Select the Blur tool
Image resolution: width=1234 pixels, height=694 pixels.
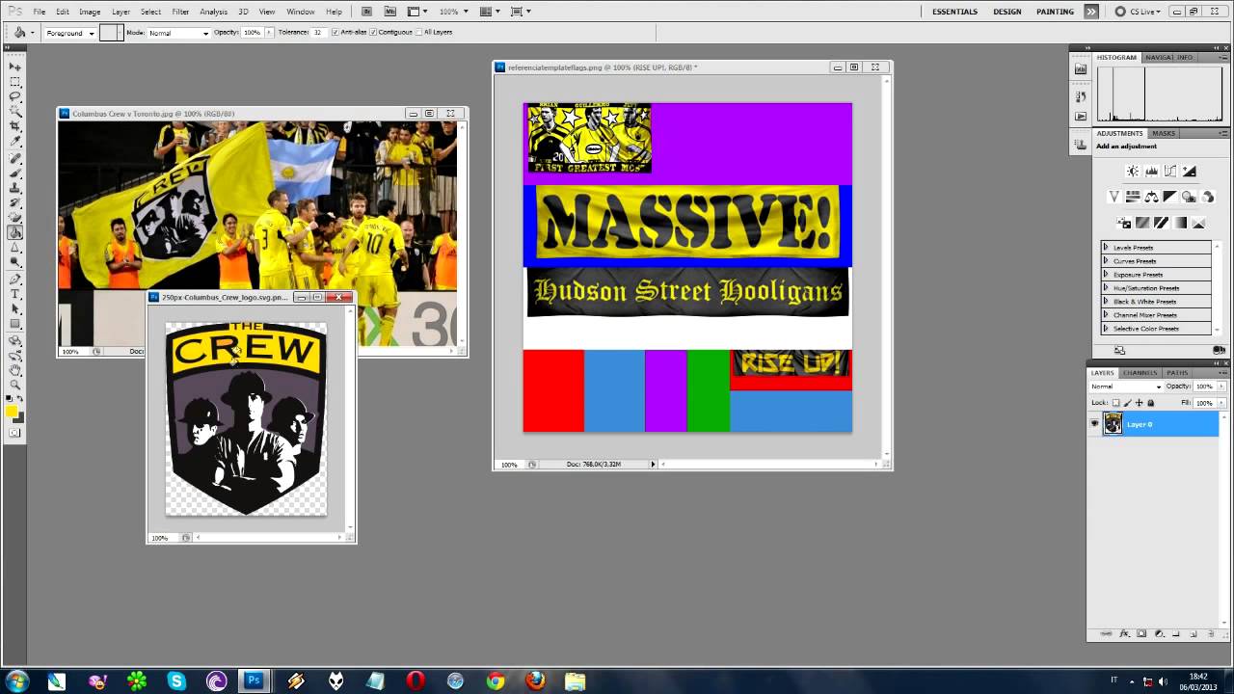tap(15, 248)
